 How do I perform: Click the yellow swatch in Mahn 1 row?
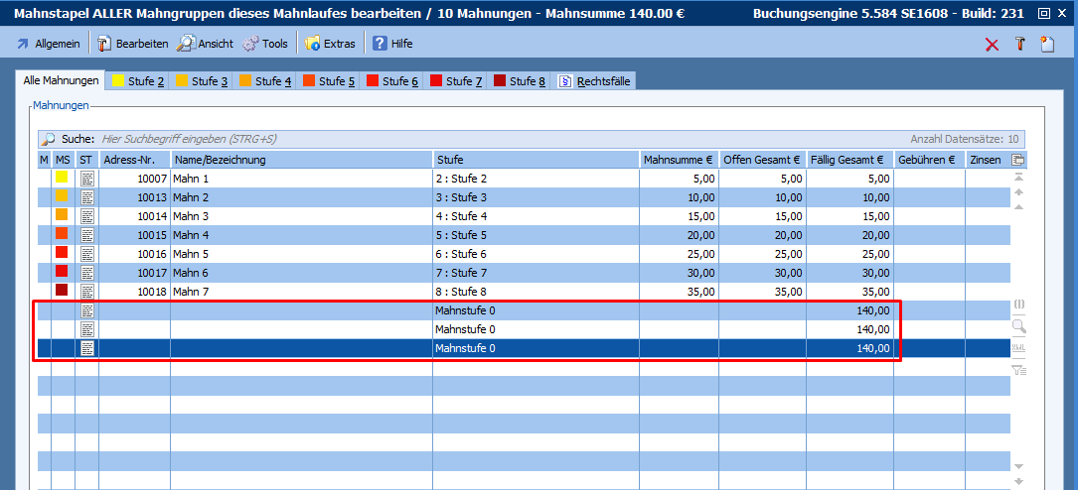tap(62, 179)
